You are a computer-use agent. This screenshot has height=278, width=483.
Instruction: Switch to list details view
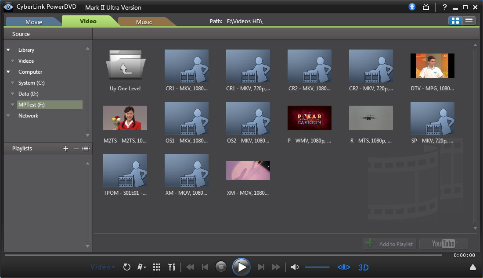click(469, 21)
